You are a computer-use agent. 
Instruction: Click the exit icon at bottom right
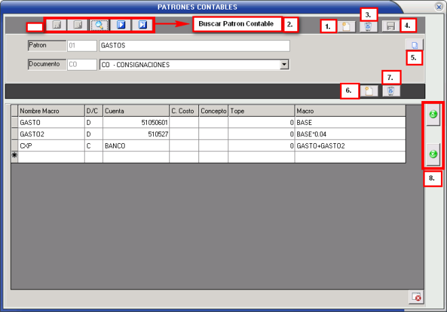click(417, 297)
